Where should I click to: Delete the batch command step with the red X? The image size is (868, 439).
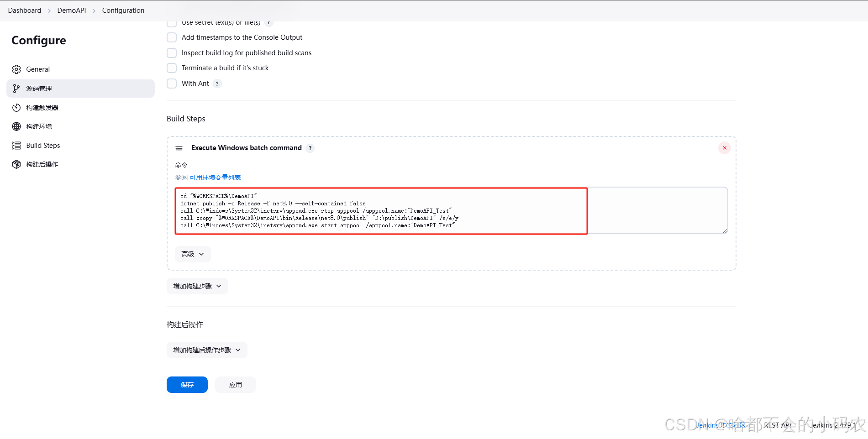[724, 148]
